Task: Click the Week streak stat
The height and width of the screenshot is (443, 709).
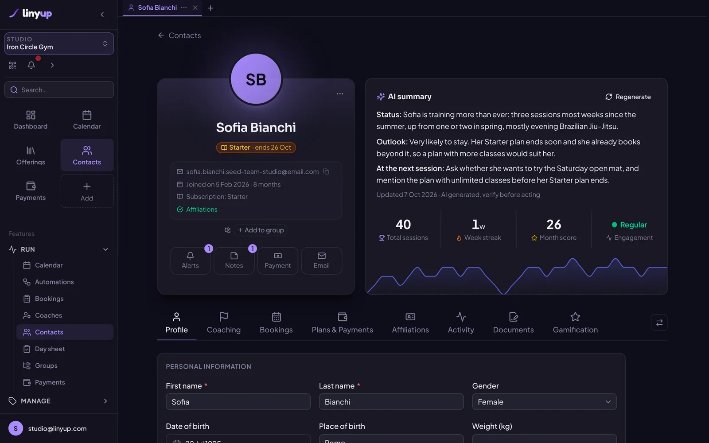Action: (x=479, y=230)
